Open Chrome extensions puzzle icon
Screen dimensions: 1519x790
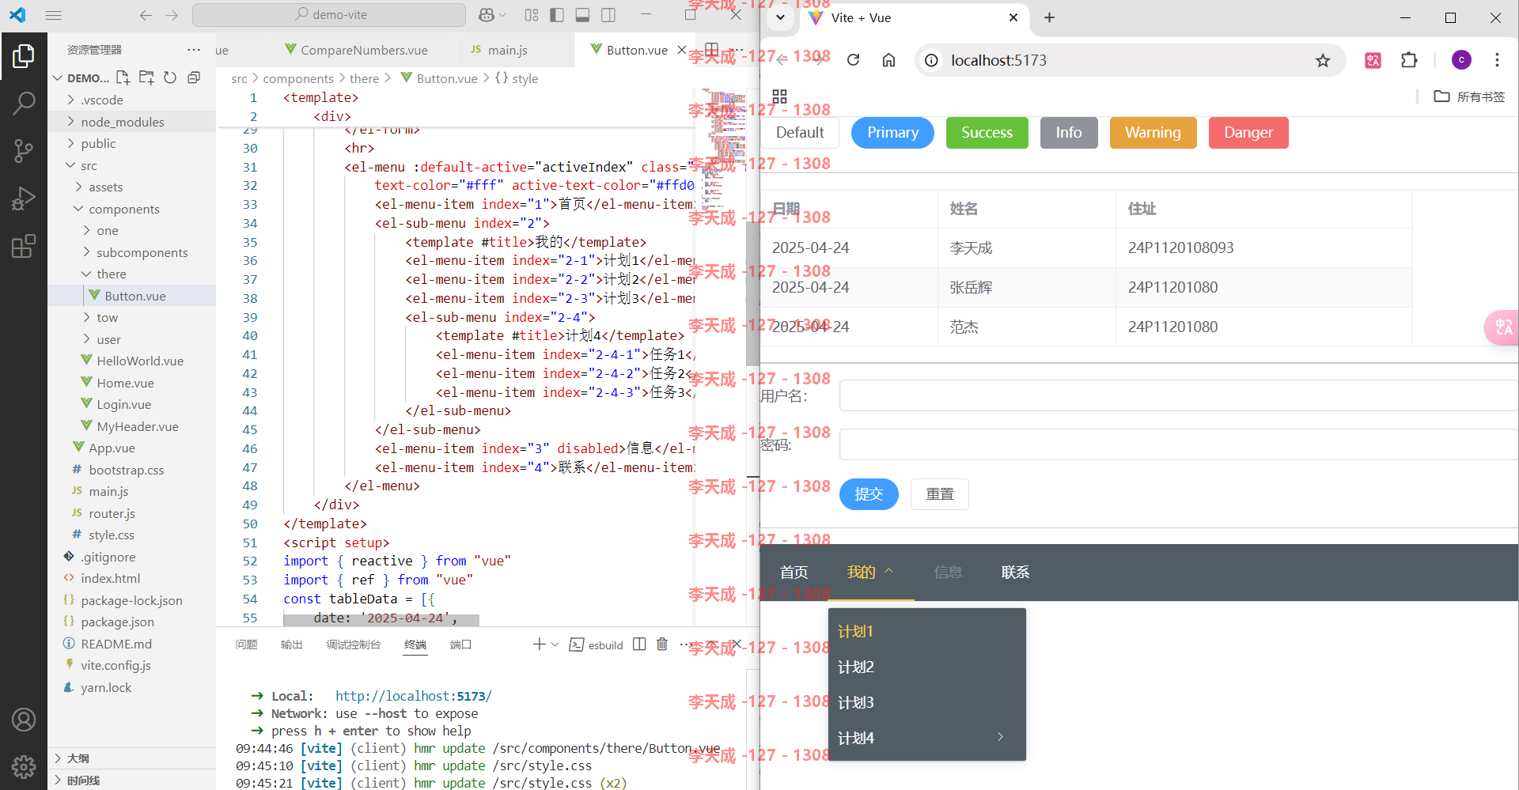tap(1409, 60)
